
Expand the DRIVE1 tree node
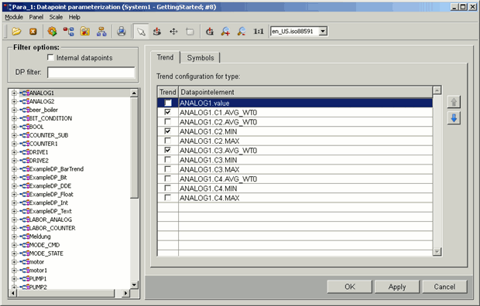tap(14, 152)
